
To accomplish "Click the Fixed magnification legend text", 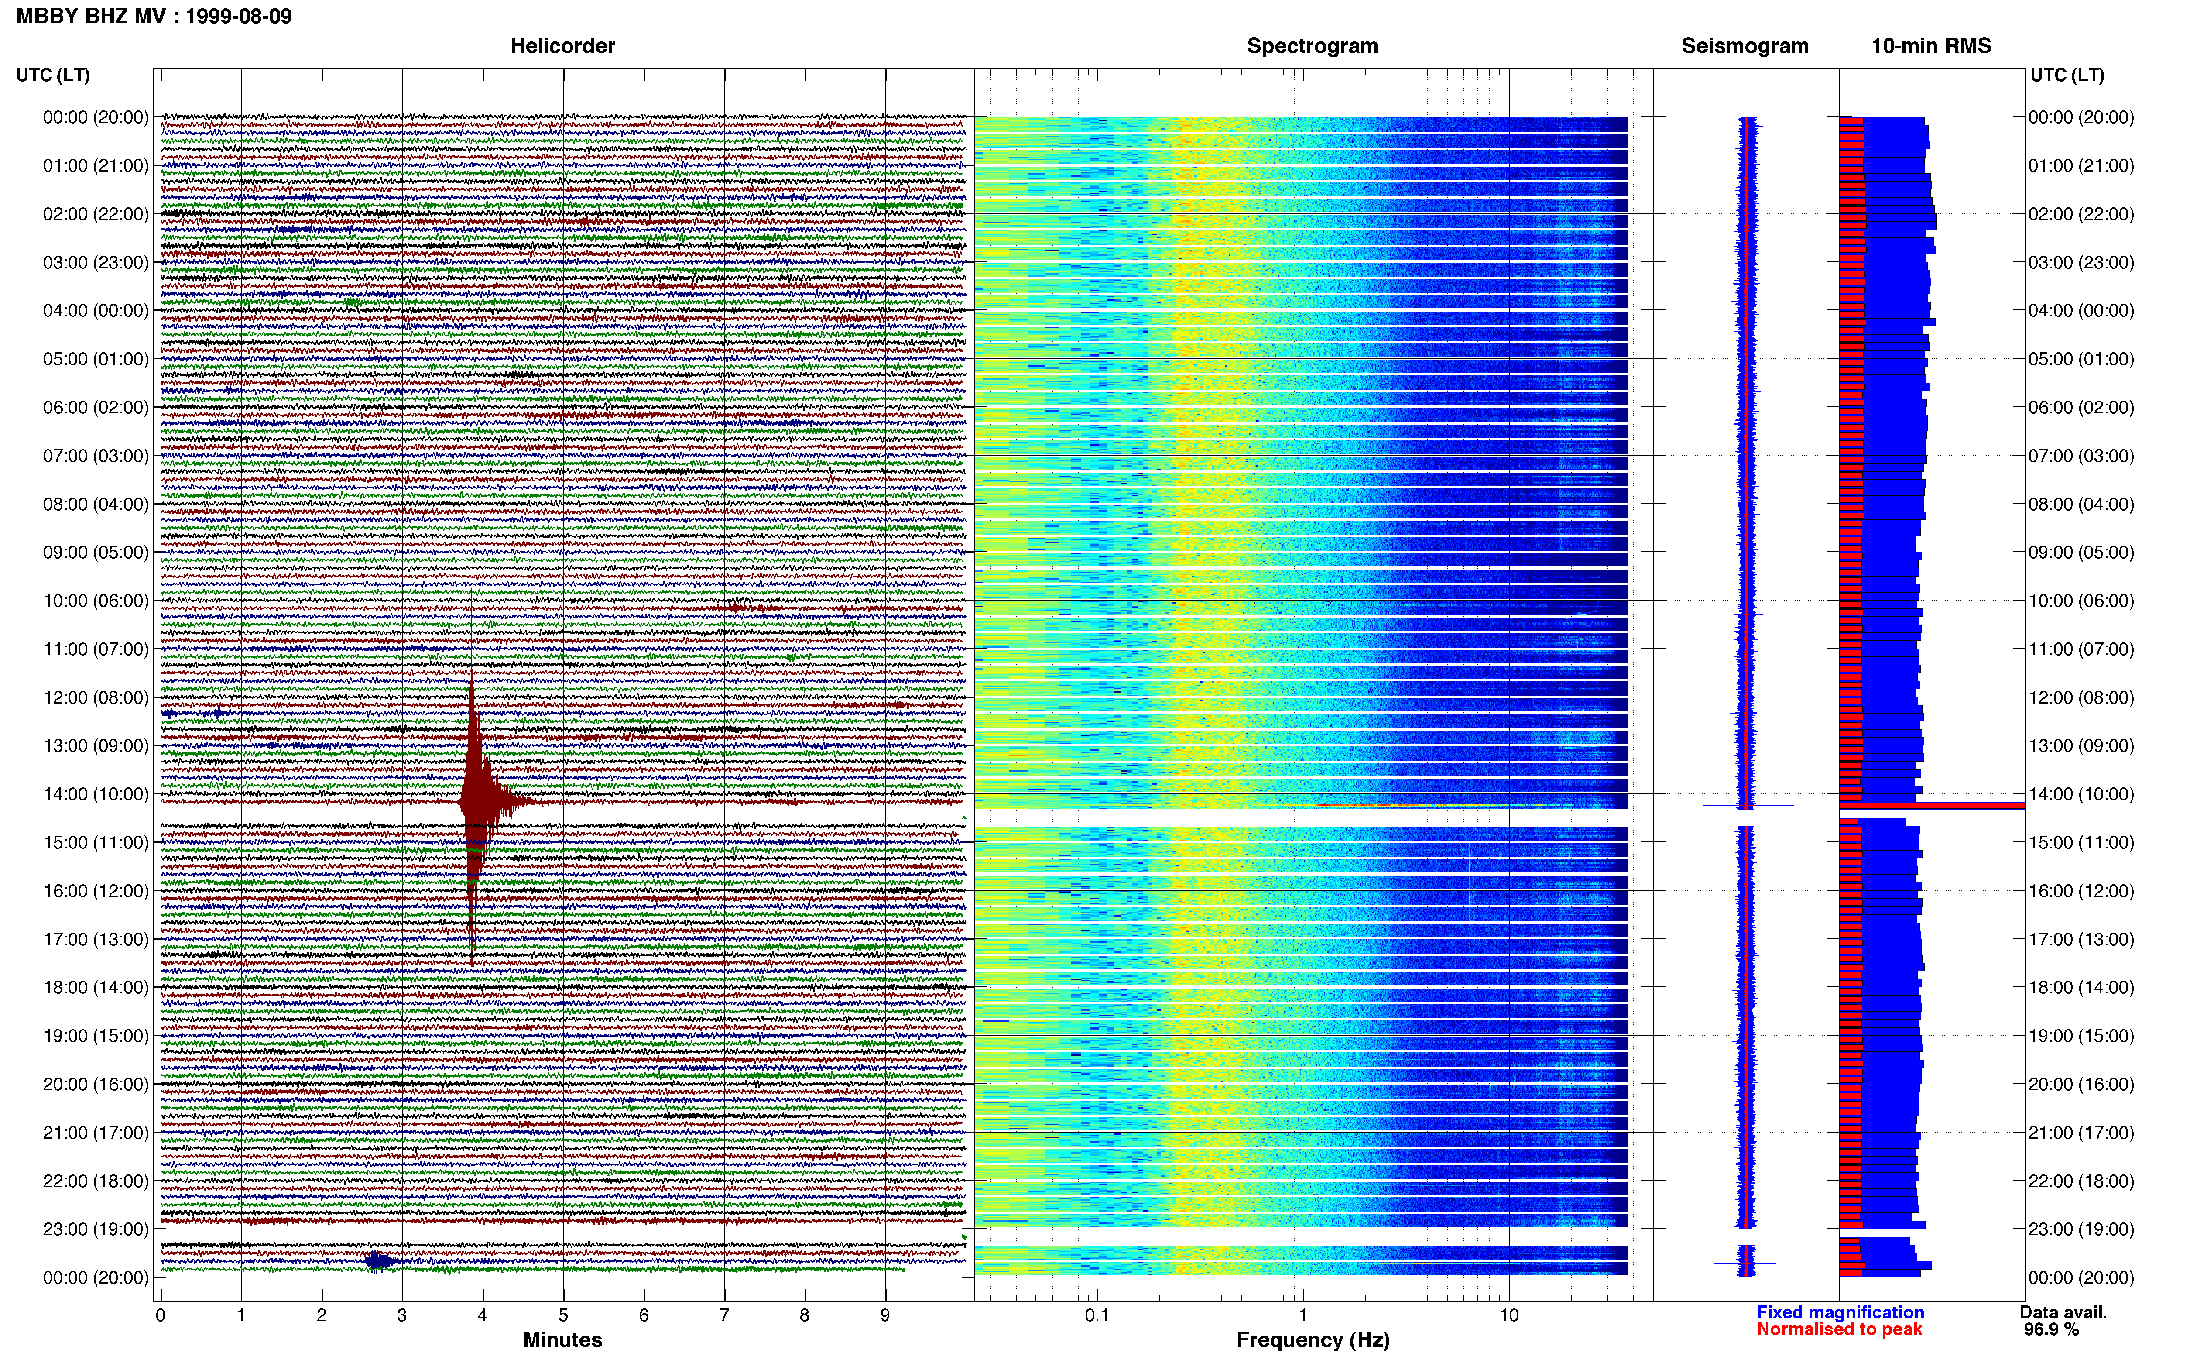I will point(1840,1312).
